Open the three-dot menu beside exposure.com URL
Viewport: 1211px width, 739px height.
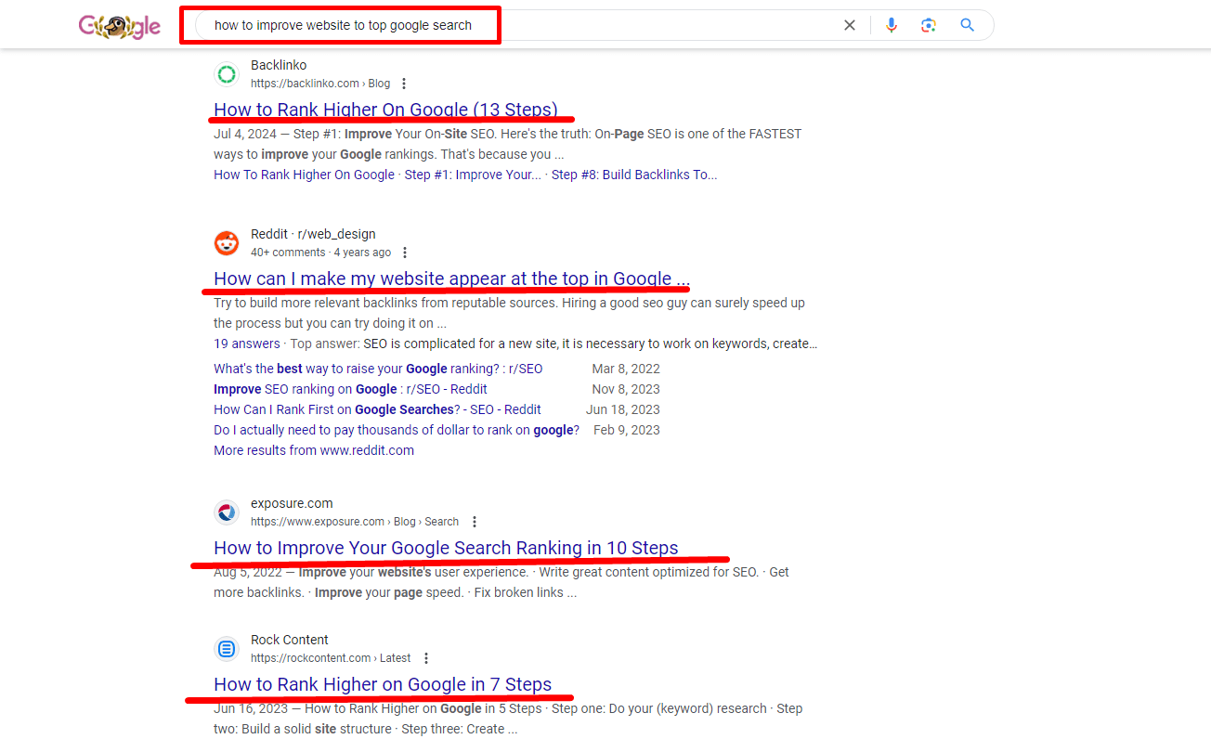pos(475,522)
